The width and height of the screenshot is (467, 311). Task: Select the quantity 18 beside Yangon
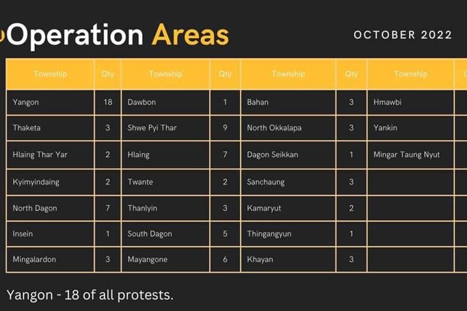tap(108, 102)
